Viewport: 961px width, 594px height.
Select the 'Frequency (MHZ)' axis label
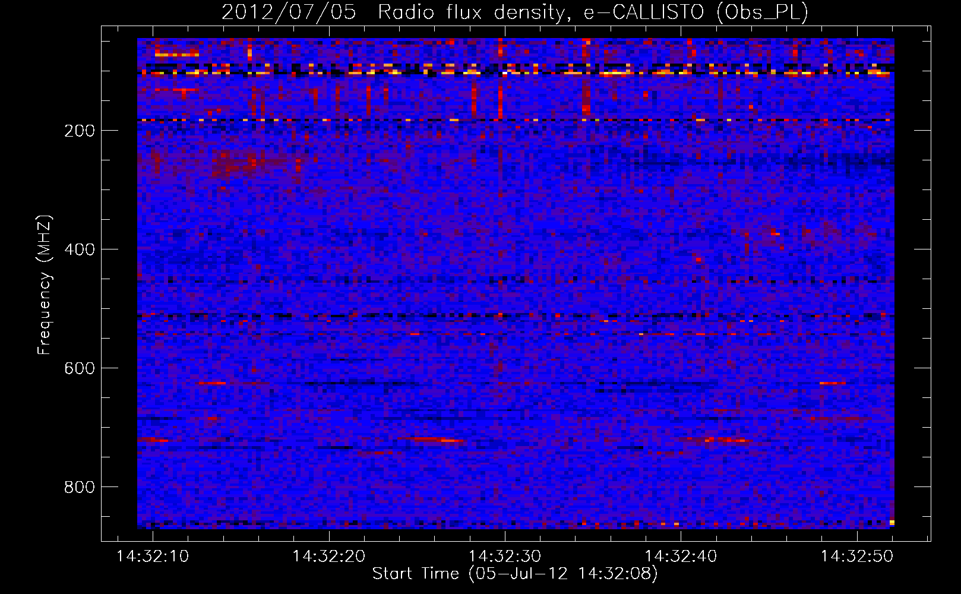pos(45,285)
